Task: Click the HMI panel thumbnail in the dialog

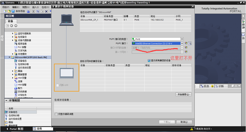Action: (x=67, y=73)
